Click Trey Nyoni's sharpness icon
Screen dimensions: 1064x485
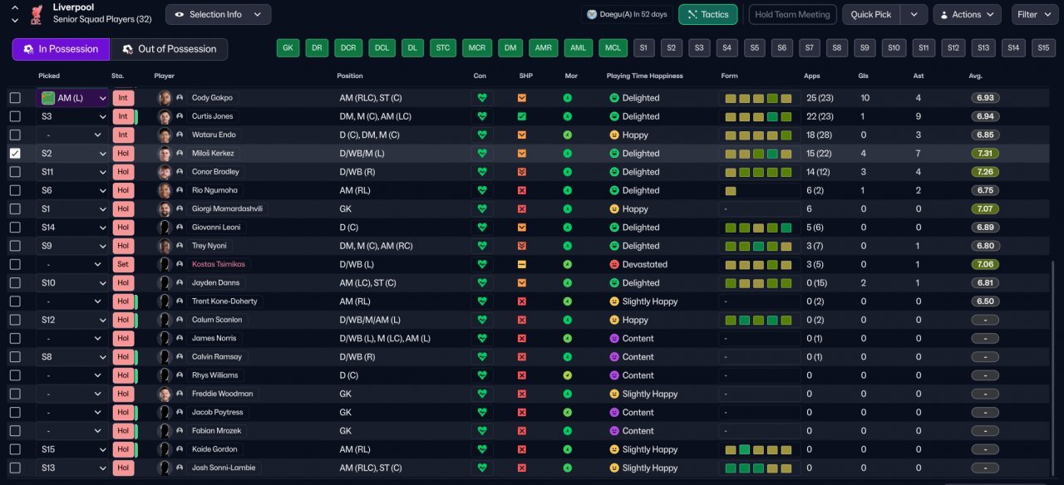522,246
